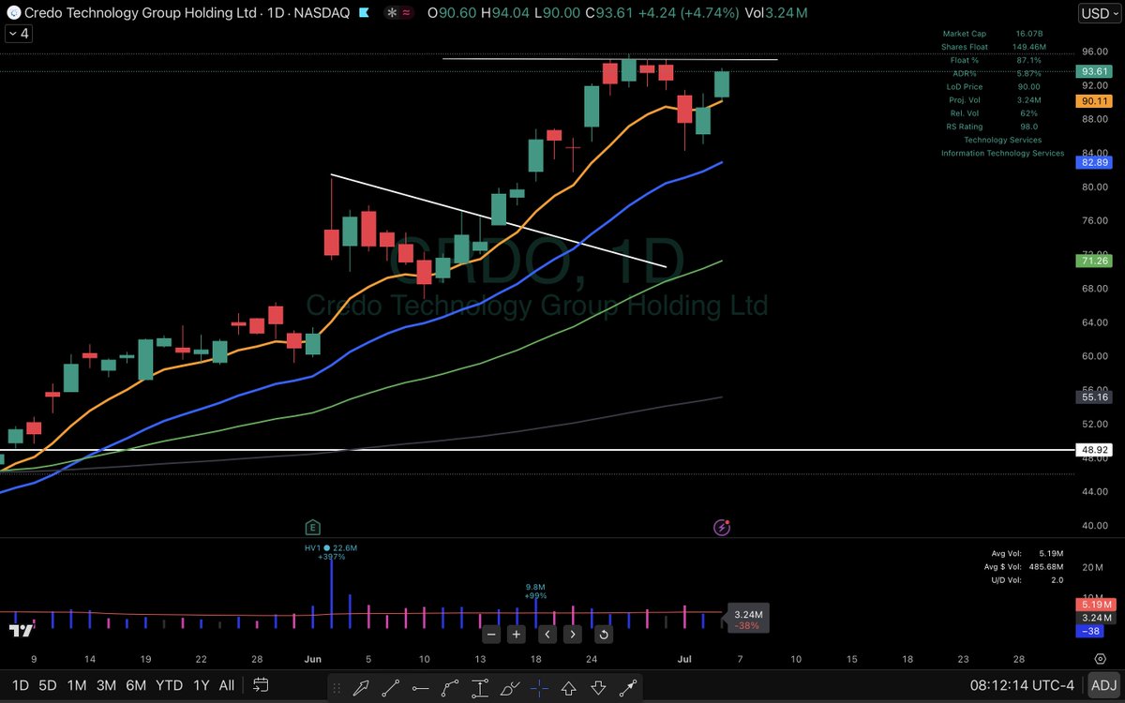
Task: Open the lightning event marker near July
Action: [722, 528]
